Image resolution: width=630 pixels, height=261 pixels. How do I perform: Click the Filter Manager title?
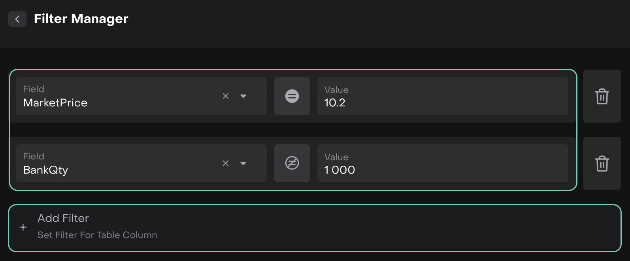point(81,19)
